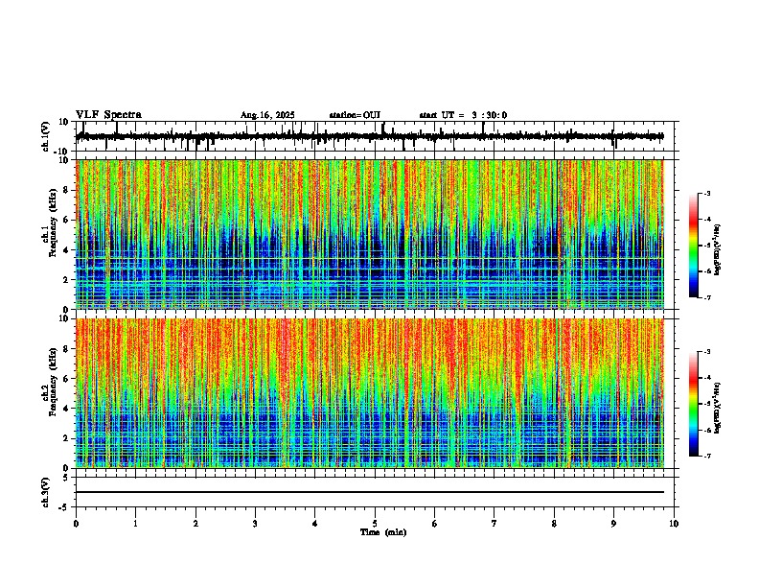Select the ch.1 "Frequency (kHz)" axis label
Viewport: 759px width, 587px height.
click(x=53, y=223)
